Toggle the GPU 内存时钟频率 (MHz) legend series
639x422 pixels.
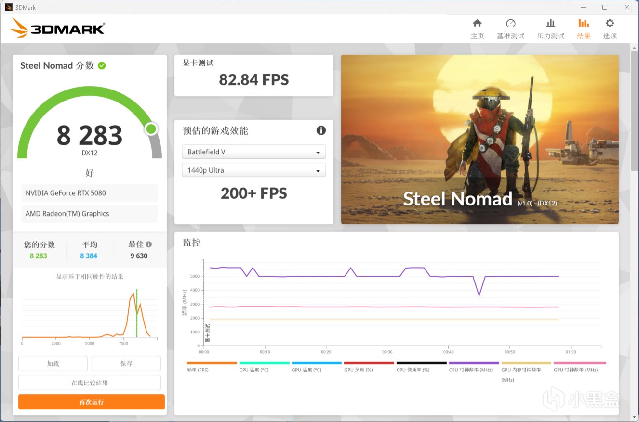526,371
